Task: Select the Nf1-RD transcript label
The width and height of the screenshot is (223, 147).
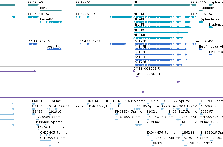Action: [139, 14]
